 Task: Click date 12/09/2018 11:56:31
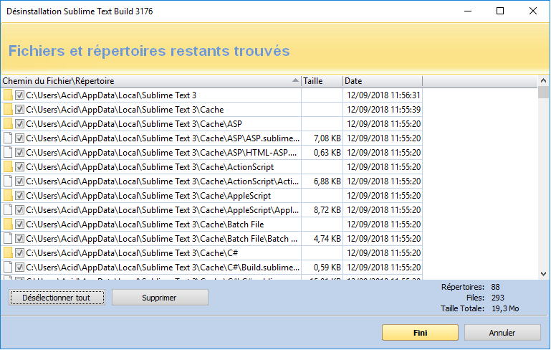tap(384, 95)
